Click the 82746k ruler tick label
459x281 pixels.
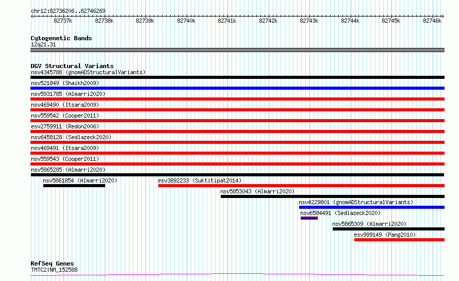432,21
